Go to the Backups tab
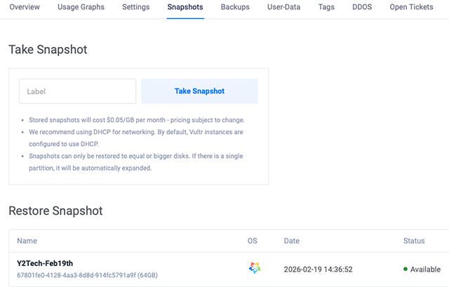Screen dimensions: 449x287 tap(235, 7)
